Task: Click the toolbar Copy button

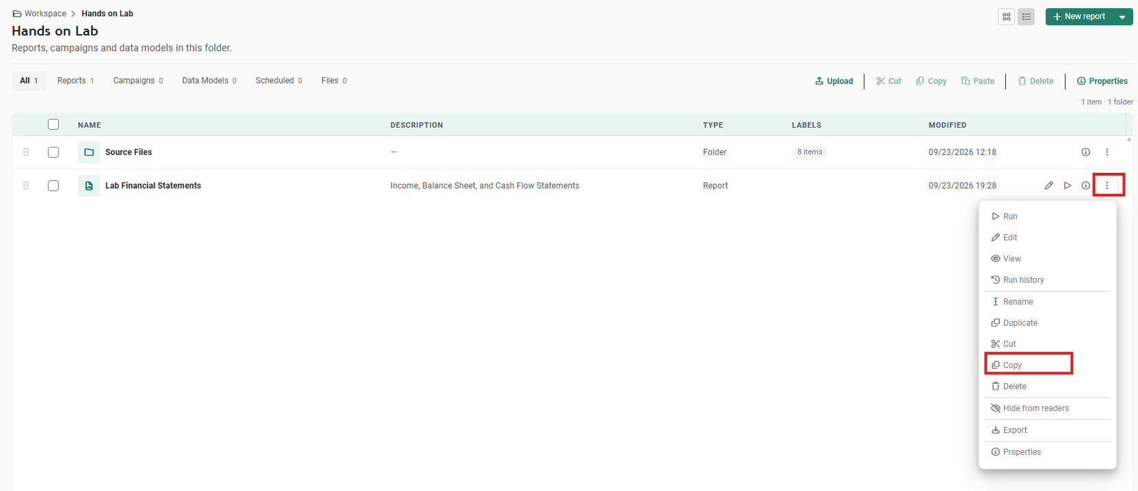Action: pos(931,81)
